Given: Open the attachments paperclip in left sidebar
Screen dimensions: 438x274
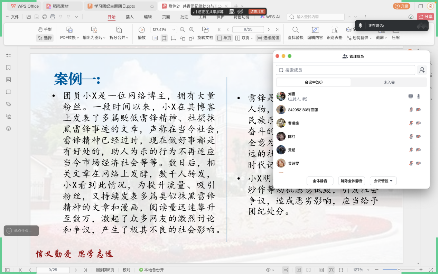Looking at the screenshot, I should 9,104.
